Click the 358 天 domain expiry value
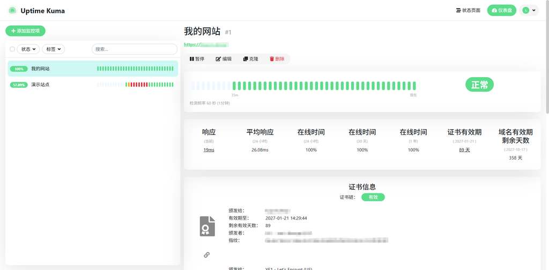The image size is (549, 270). pyautogui.click(x=515, y=158)
